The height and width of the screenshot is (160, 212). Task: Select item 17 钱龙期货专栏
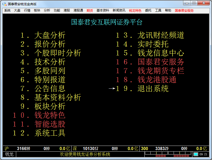(x=150, y=71)
